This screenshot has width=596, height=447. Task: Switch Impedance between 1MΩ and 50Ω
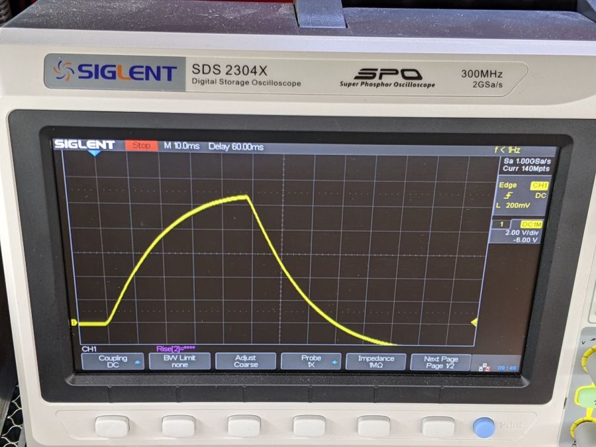click(x=377, y=360)
